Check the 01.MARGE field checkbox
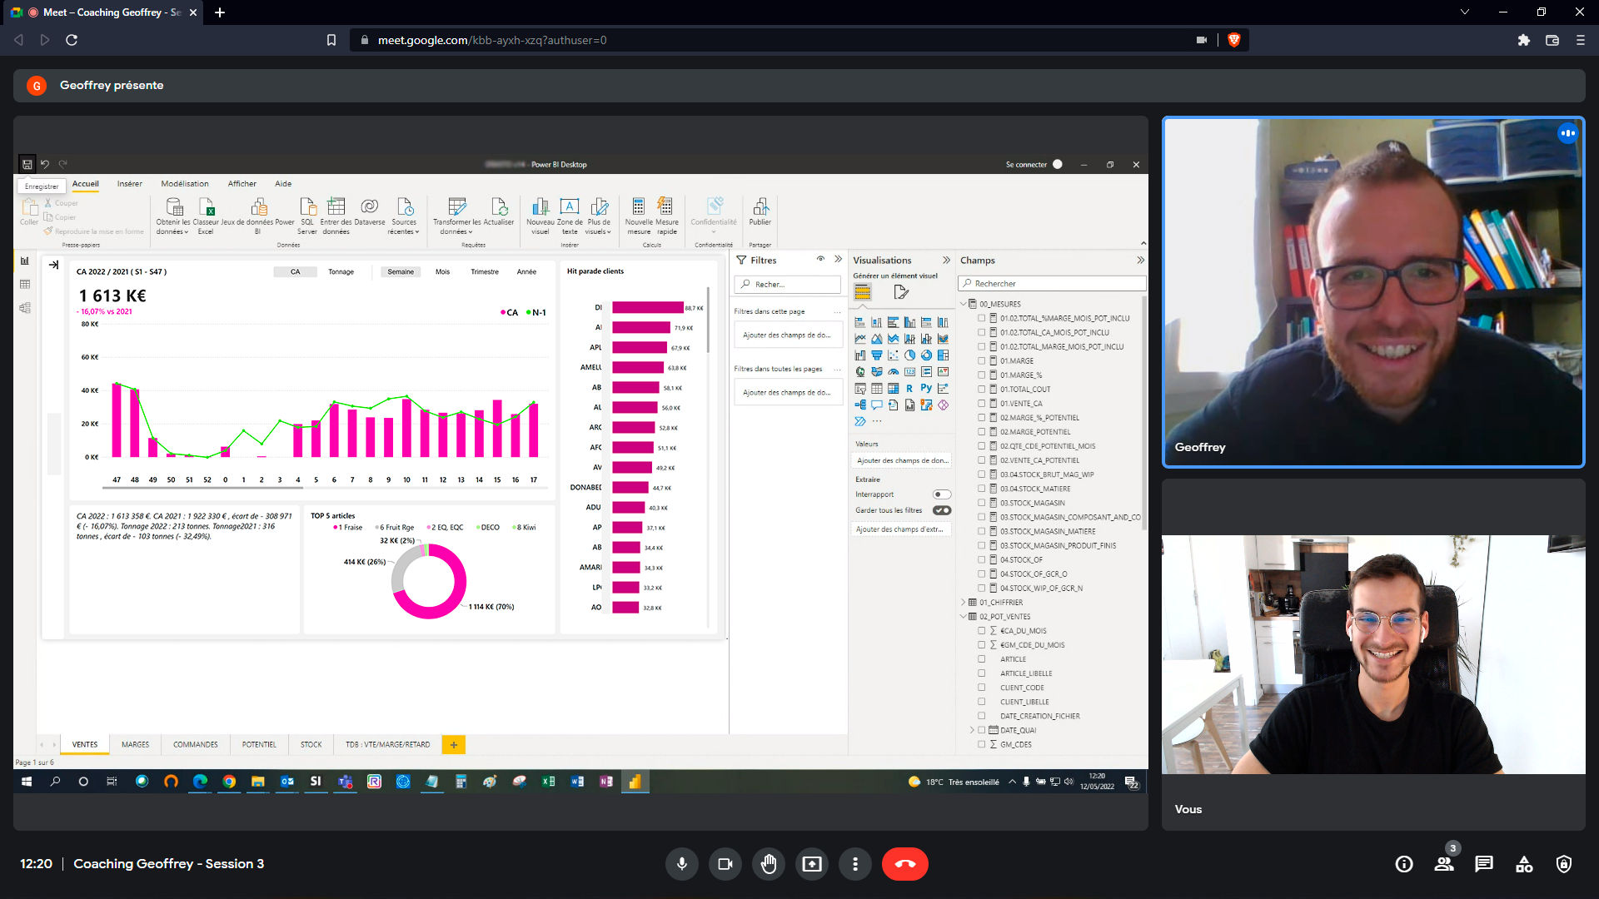The image size is (1599, 899). click(981, 361)
